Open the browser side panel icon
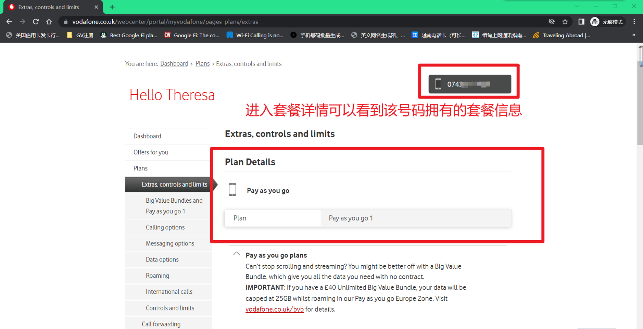Screen dimensions: 643x329 click(x=581, y=22)
